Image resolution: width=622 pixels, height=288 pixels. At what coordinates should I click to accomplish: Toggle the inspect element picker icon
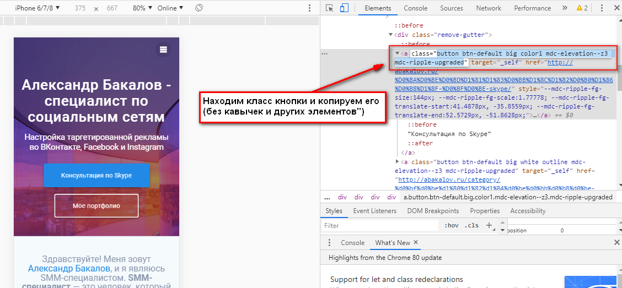pos(329,8)
